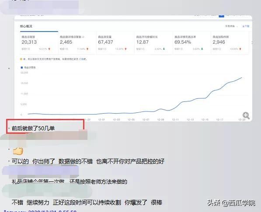
Task: Select the 2,465 metric card
Action: (77, 43)
